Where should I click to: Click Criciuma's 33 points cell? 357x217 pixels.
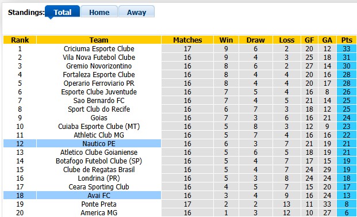coord(347,49)
